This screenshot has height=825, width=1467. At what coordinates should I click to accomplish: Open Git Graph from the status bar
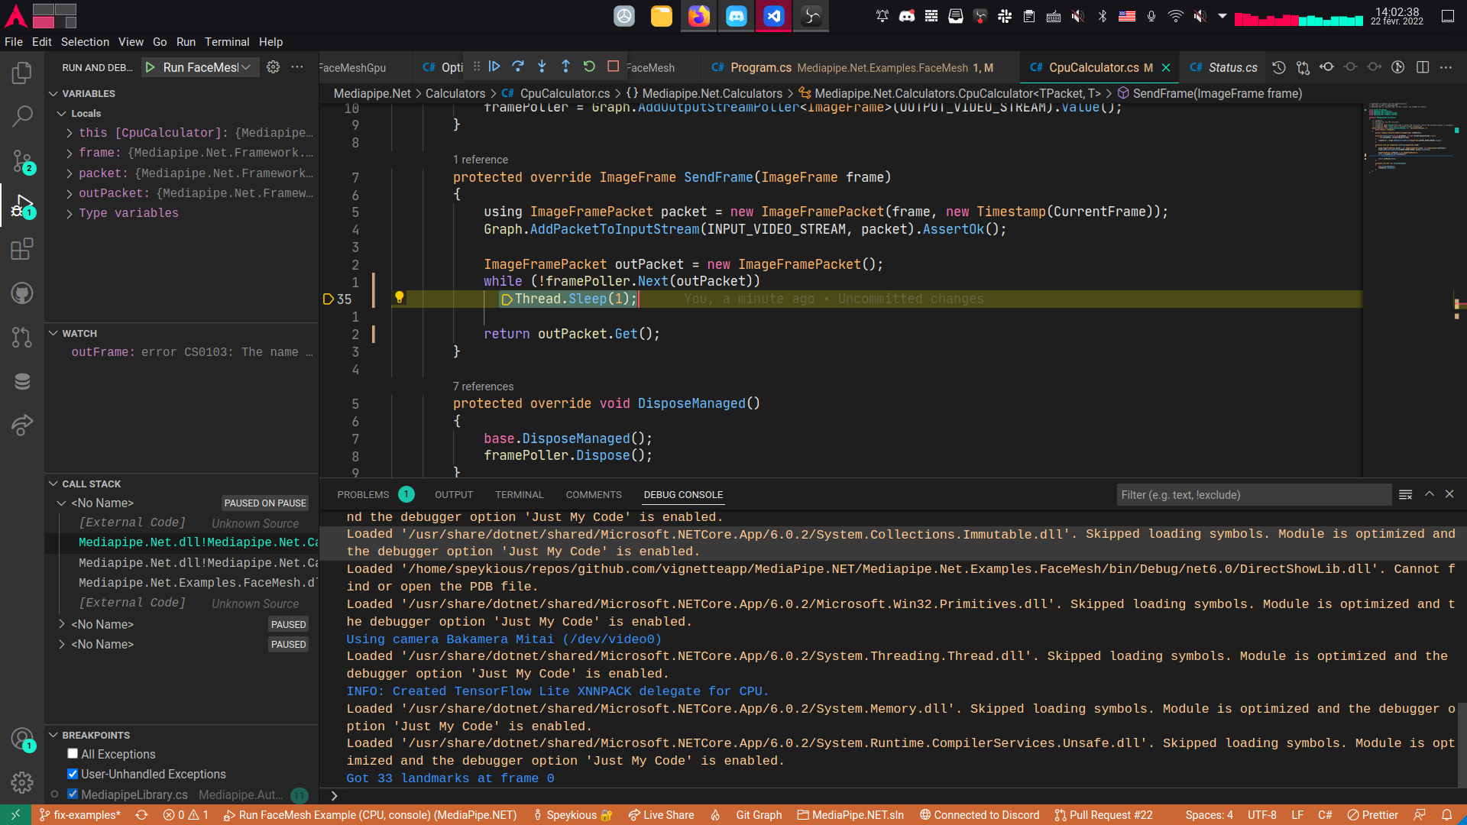pos(759,815)
